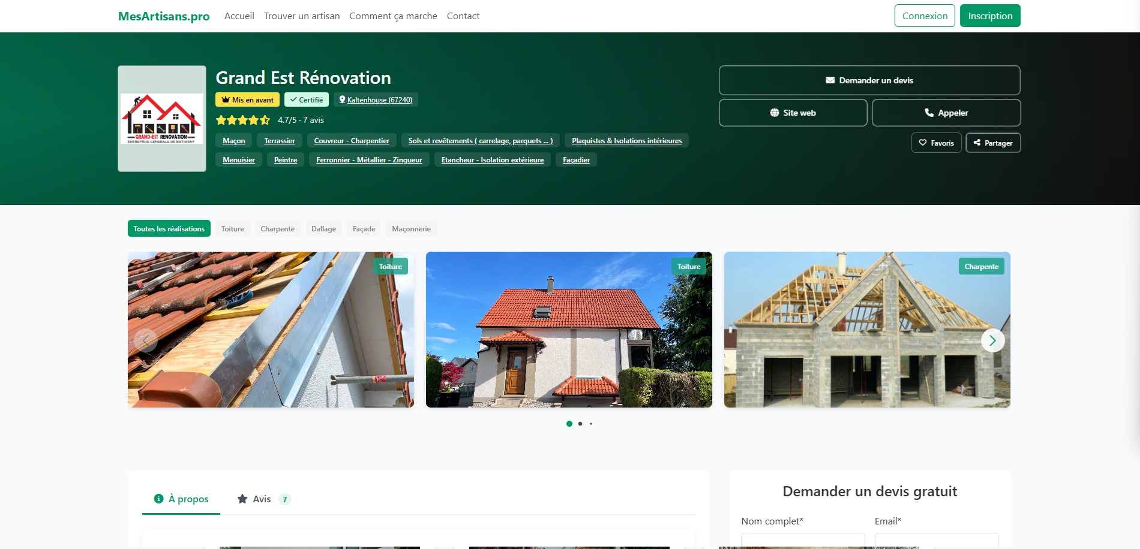Select Ferronnier - Métallier - Zingueur tag
Image resolution: width=1140 pixels, height=549 pixels.
pyautogui.click(x=369, y=160)
